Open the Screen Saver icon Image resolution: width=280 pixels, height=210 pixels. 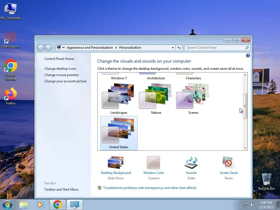click(229, 162)
